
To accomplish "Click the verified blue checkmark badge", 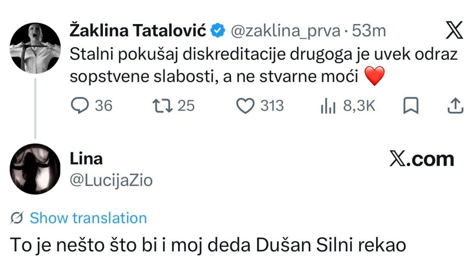I will pos(218,31).
